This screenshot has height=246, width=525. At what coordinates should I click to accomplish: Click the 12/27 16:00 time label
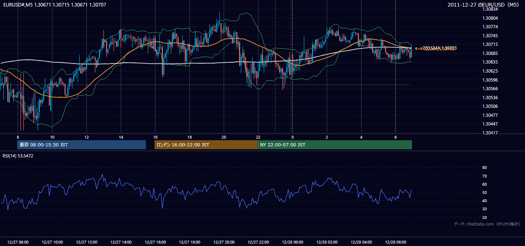point(155,242)
